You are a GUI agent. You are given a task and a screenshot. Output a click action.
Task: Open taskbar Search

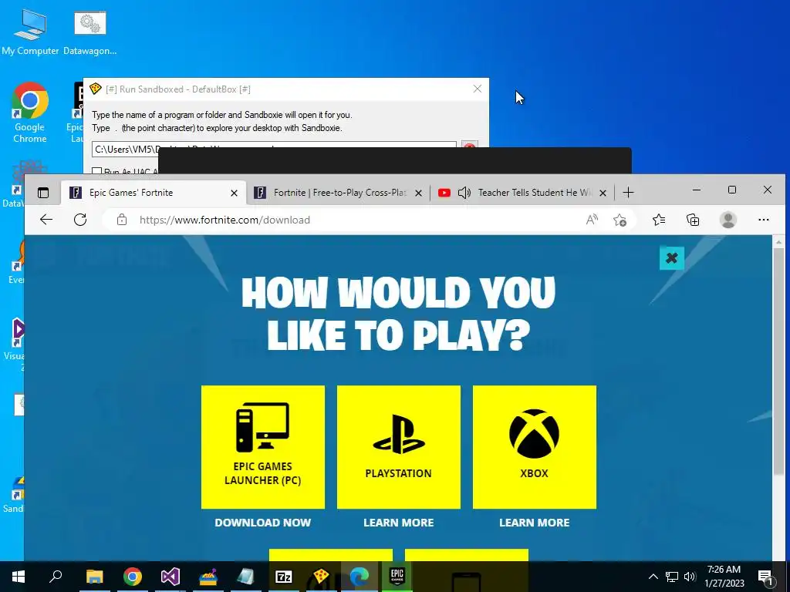(56, 577)
